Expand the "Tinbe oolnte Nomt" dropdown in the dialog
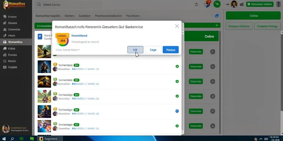The height and width of the screenshot is (141, 283). 67,50
